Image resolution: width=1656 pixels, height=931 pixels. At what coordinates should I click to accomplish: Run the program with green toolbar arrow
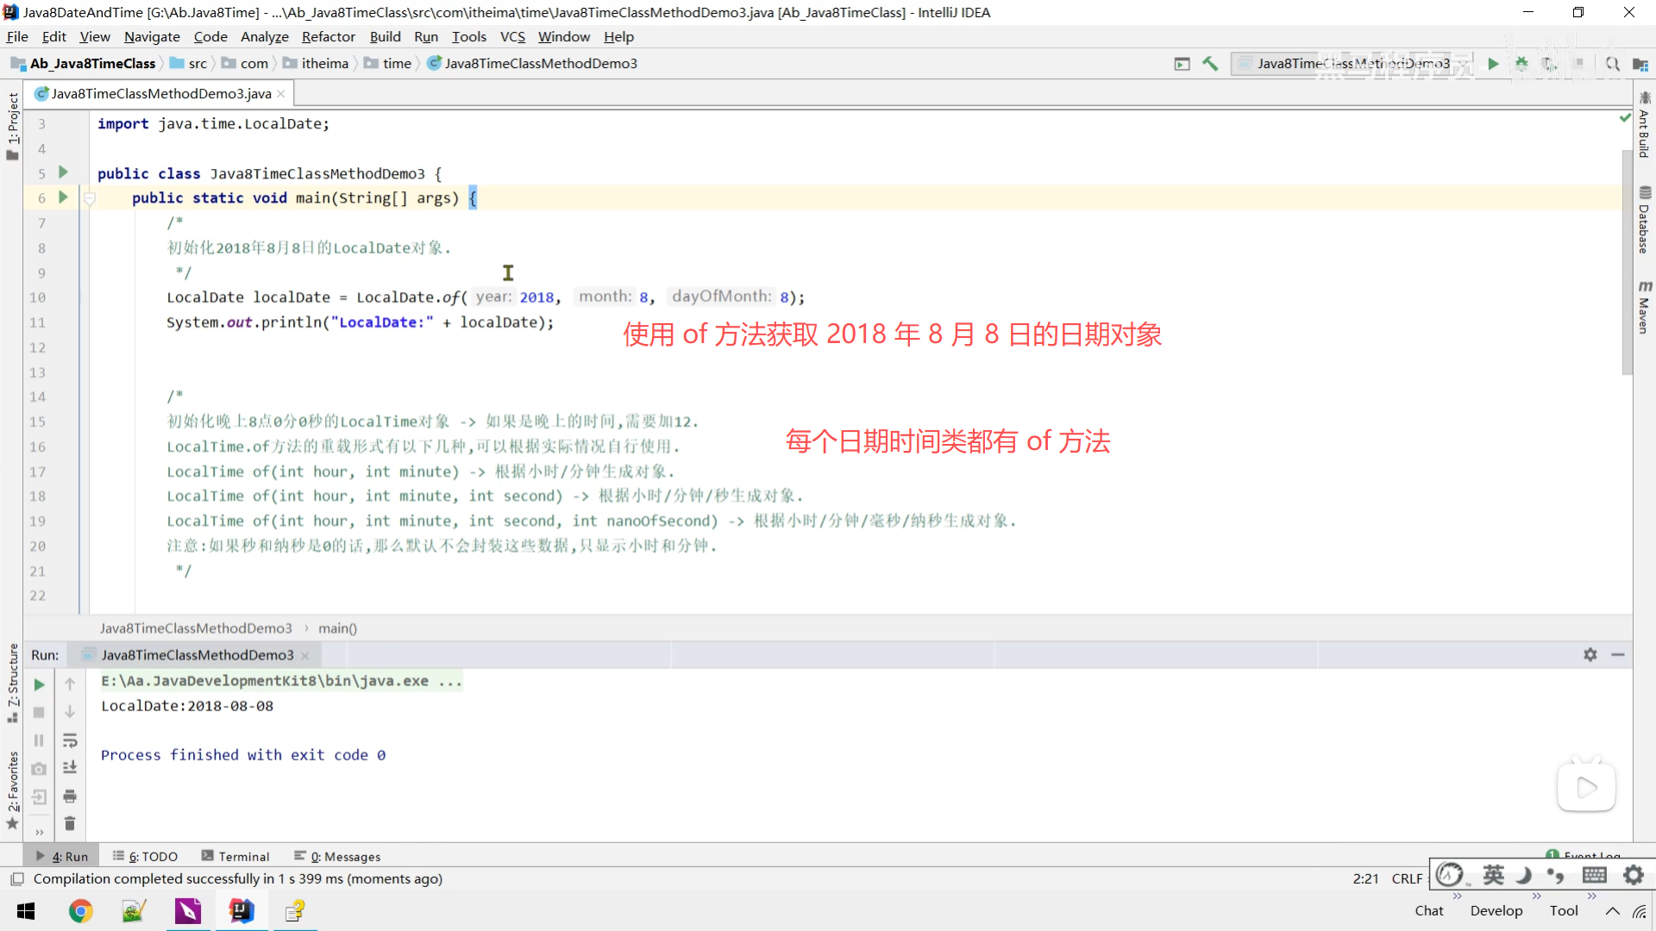(1493, 64)
